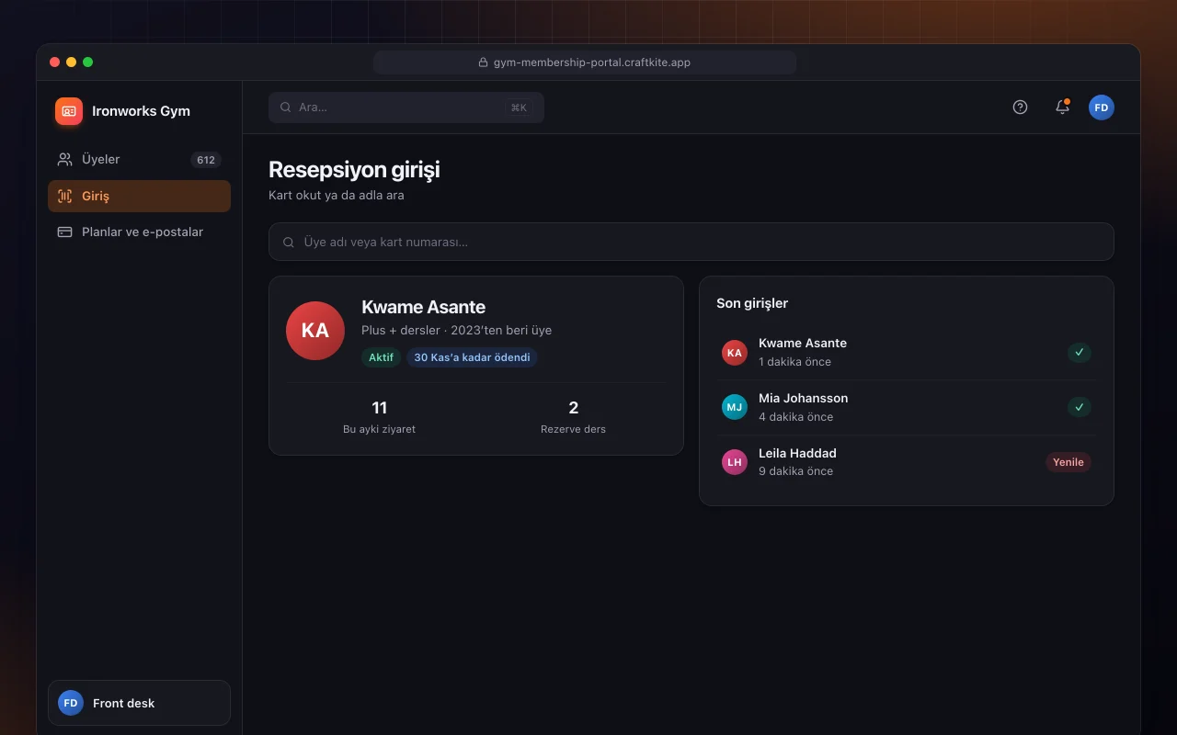Viewport: 1177px width, 735px height.
Task: Click Kwame Asante's large KA avatar
Action: click(x=315, y=330)
